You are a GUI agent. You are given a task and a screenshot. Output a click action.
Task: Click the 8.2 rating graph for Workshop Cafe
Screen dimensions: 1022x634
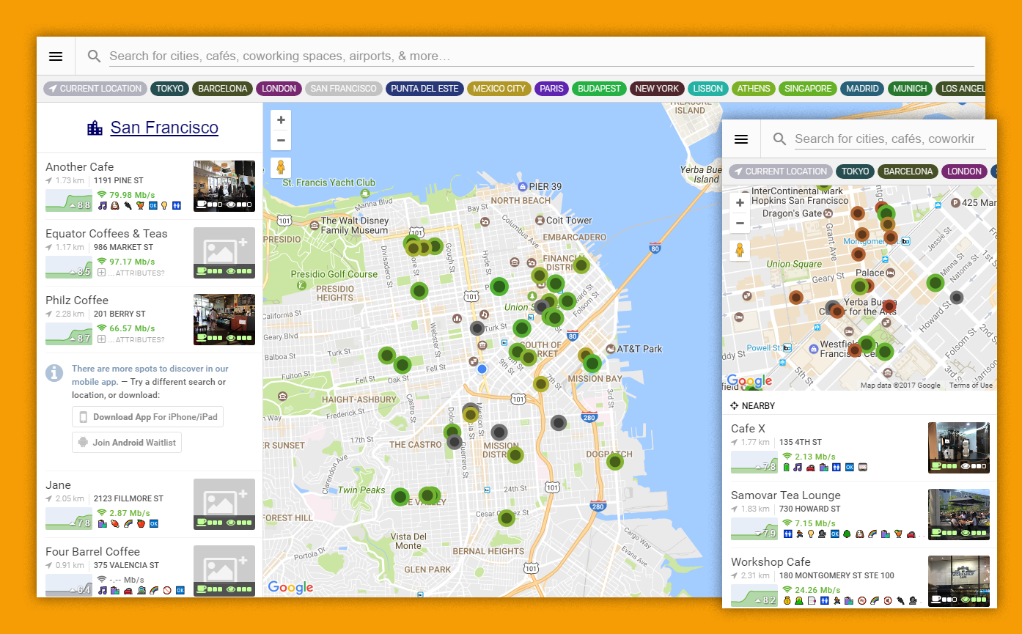pos(754,595)
